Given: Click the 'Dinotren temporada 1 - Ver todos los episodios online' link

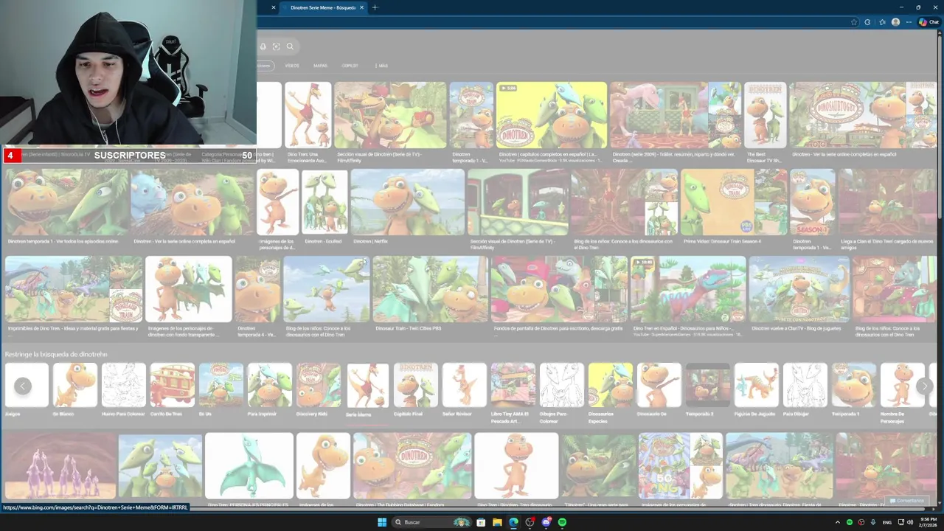Looking at the screenshot, I should pos(63,241).
